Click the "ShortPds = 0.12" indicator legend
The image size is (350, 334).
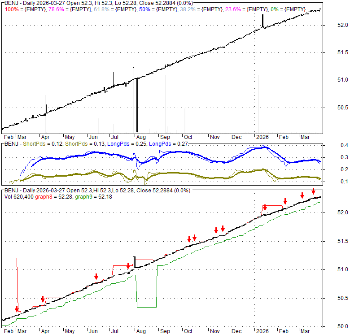[43, 144]
